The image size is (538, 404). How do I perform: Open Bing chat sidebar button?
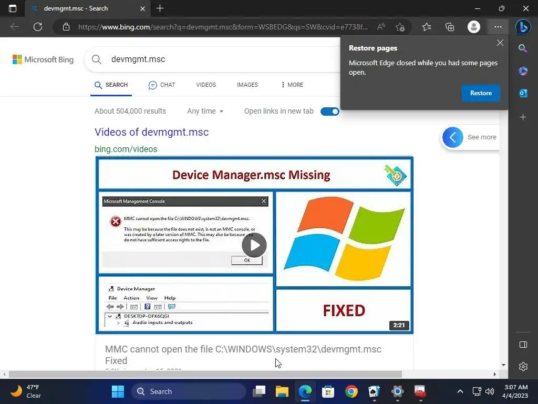pyautogui.click(x=523, y=27)
